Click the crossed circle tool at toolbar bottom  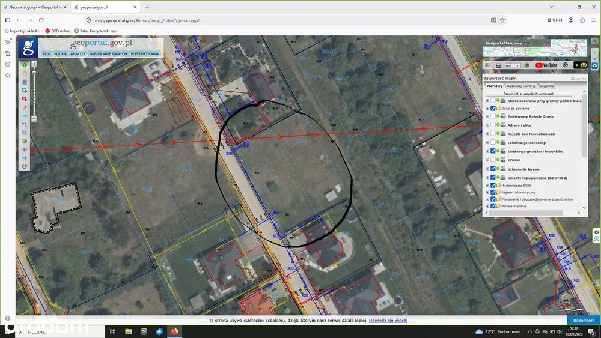click(25, 166)
